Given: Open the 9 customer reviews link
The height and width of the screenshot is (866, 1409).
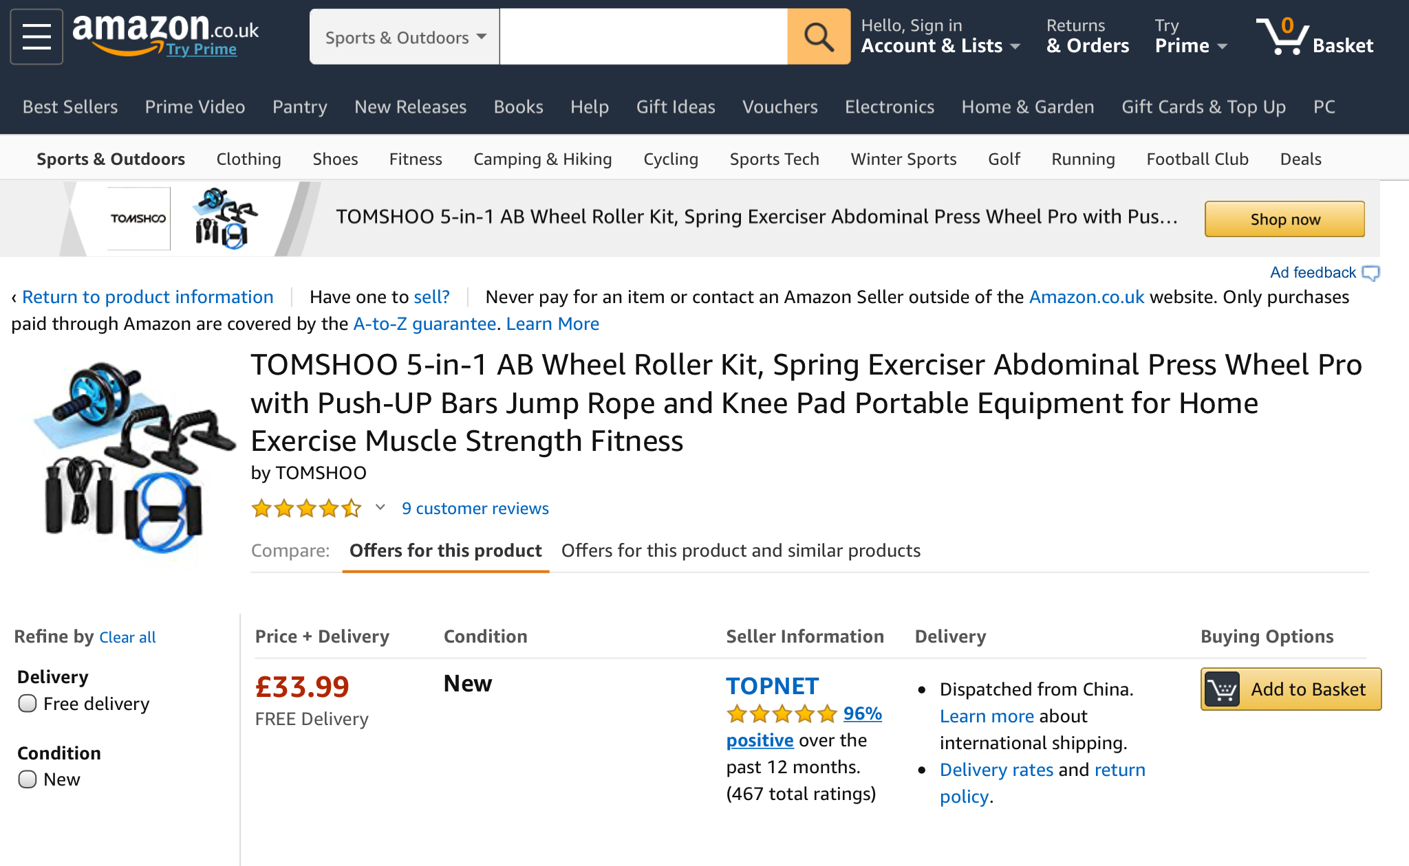Looking at the screenshot, I should pyautogui.click(x=475, y=509).
